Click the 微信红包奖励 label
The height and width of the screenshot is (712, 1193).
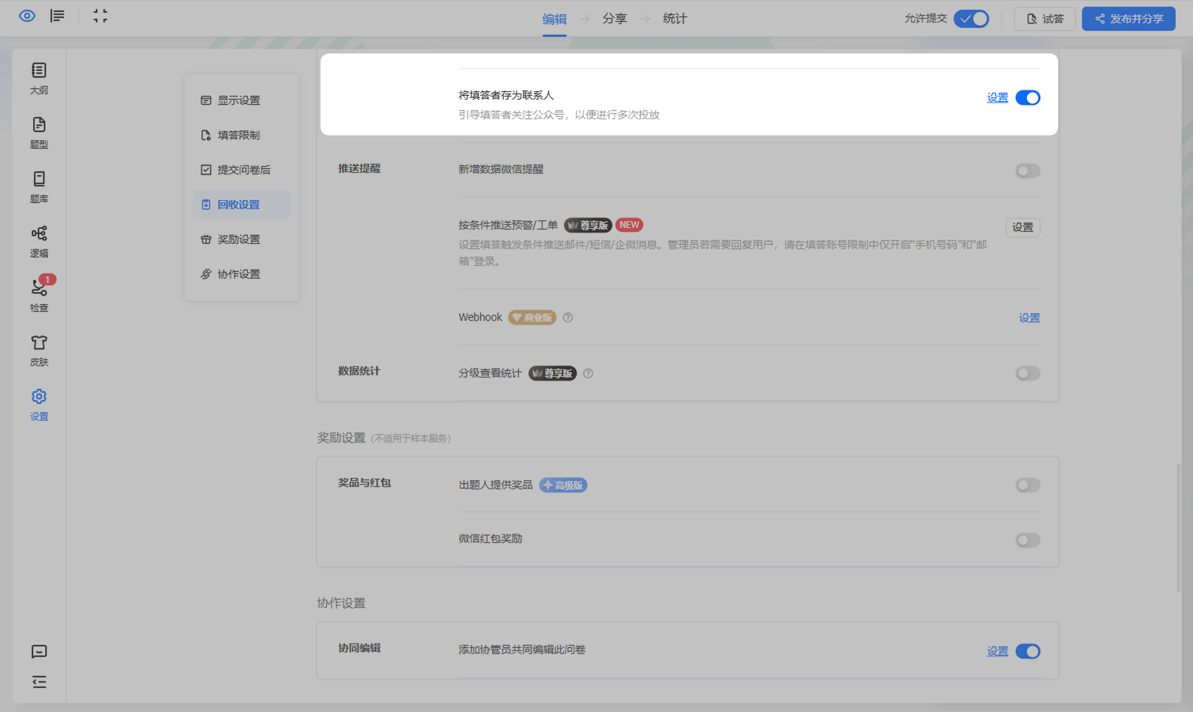(x=490, y=539)
